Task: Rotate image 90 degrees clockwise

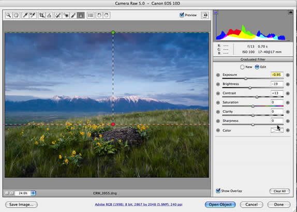Action: 107,15
